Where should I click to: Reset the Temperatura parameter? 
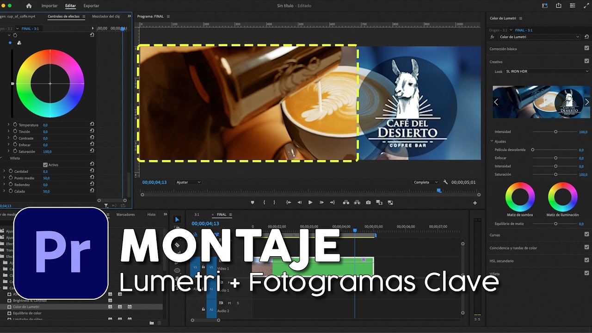92,124
